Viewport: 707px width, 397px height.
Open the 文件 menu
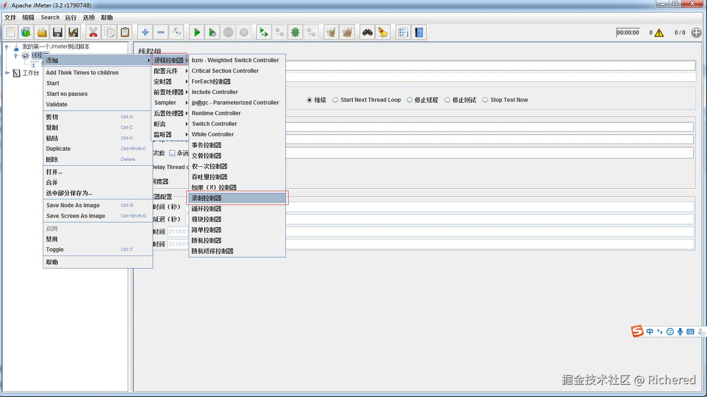coord(10,18)
